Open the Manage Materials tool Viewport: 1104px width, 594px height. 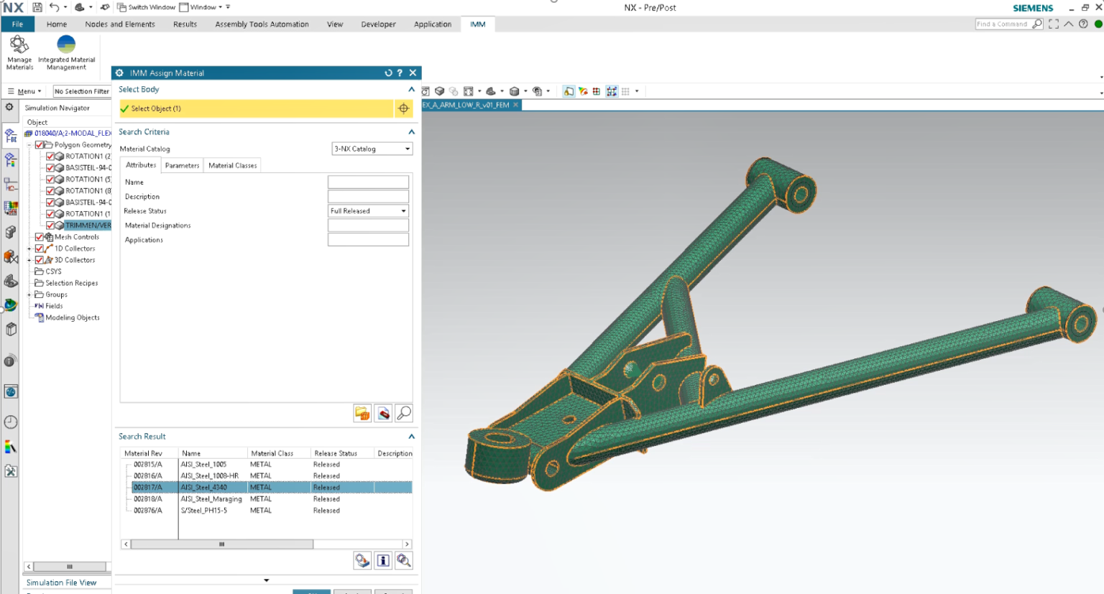19,50
